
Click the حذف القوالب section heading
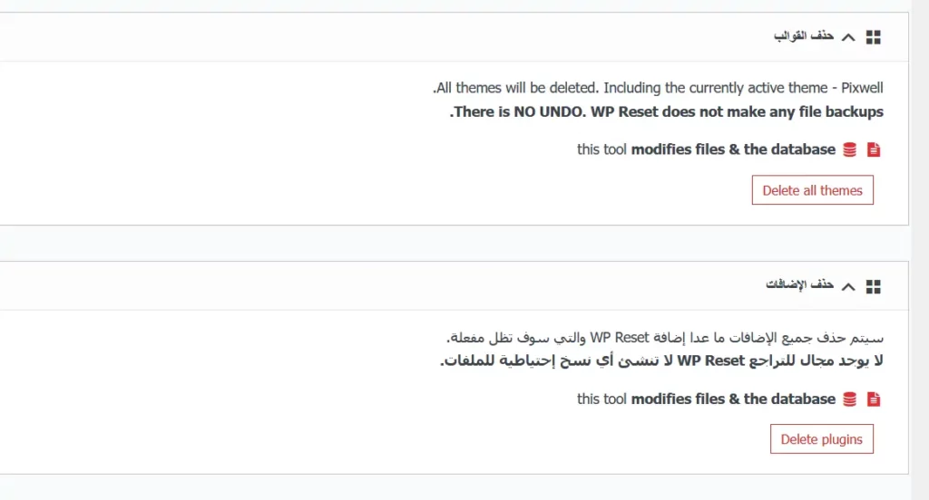[x=804, y=36]
